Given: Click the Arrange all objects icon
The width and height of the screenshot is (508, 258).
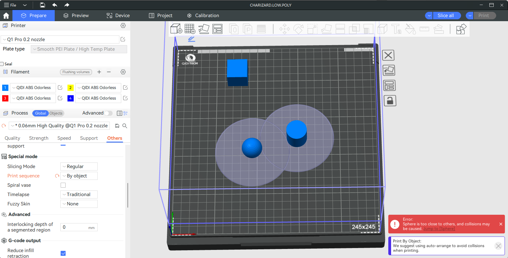Looking at the screenshot, I should point(217,29).
